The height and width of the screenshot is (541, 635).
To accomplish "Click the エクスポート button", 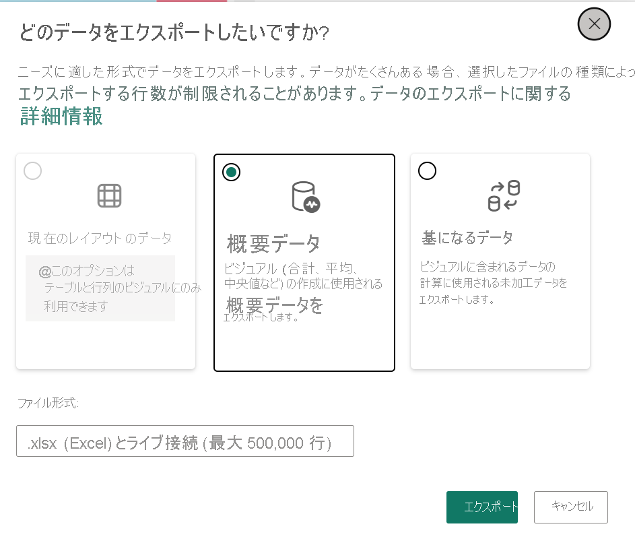I will pos(482,507).
